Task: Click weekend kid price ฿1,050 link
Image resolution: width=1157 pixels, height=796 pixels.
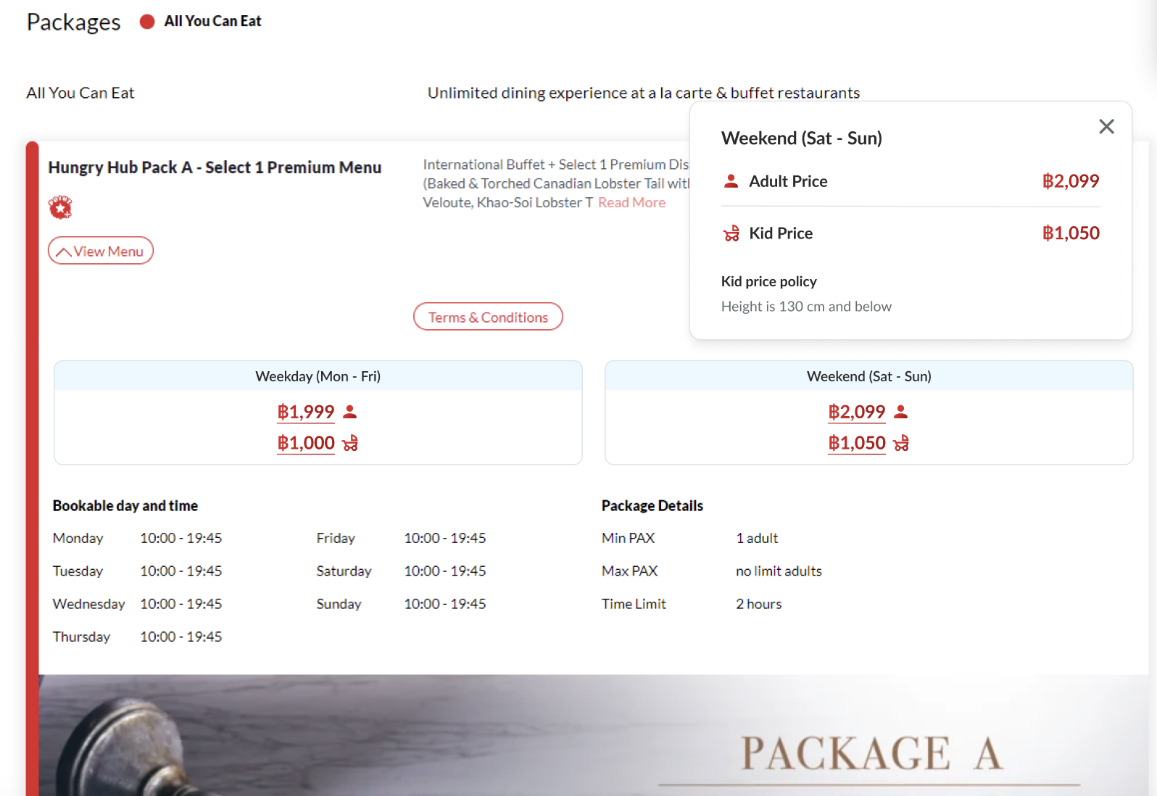Action: pyautogui.click(x=857, y=443)
